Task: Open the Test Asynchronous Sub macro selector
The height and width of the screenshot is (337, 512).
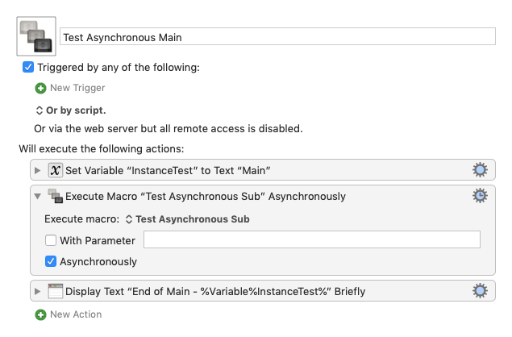Action: pos(188,219)
